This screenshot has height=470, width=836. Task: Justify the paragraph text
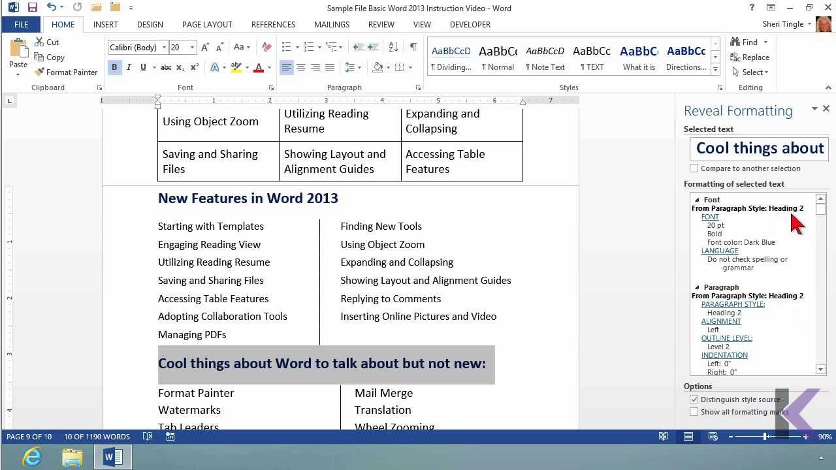pos(330,67)
